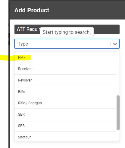
Task: Click the dropdown chevron arrow in Type field
Action: 115,44
